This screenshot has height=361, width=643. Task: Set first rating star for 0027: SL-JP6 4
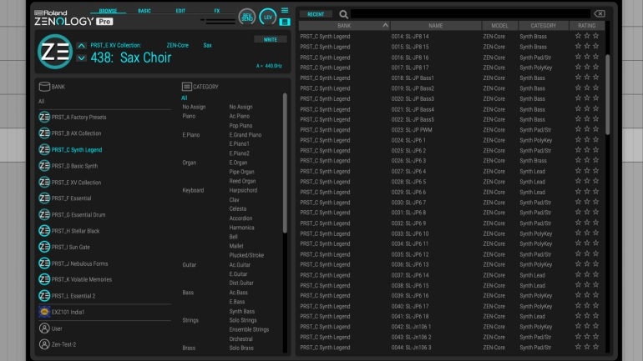coord(578,171)
